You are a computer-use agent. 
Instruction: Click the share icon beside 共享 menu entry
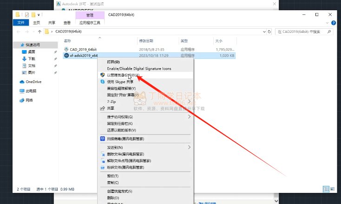tap(103, 108)
